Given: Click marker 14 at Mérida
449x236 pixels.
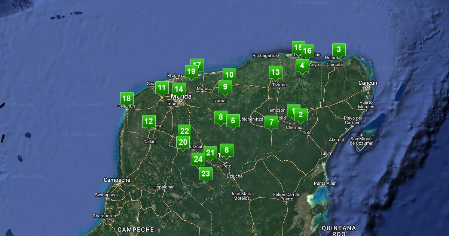Looking at the screenshot, I should tap(179, 89).
